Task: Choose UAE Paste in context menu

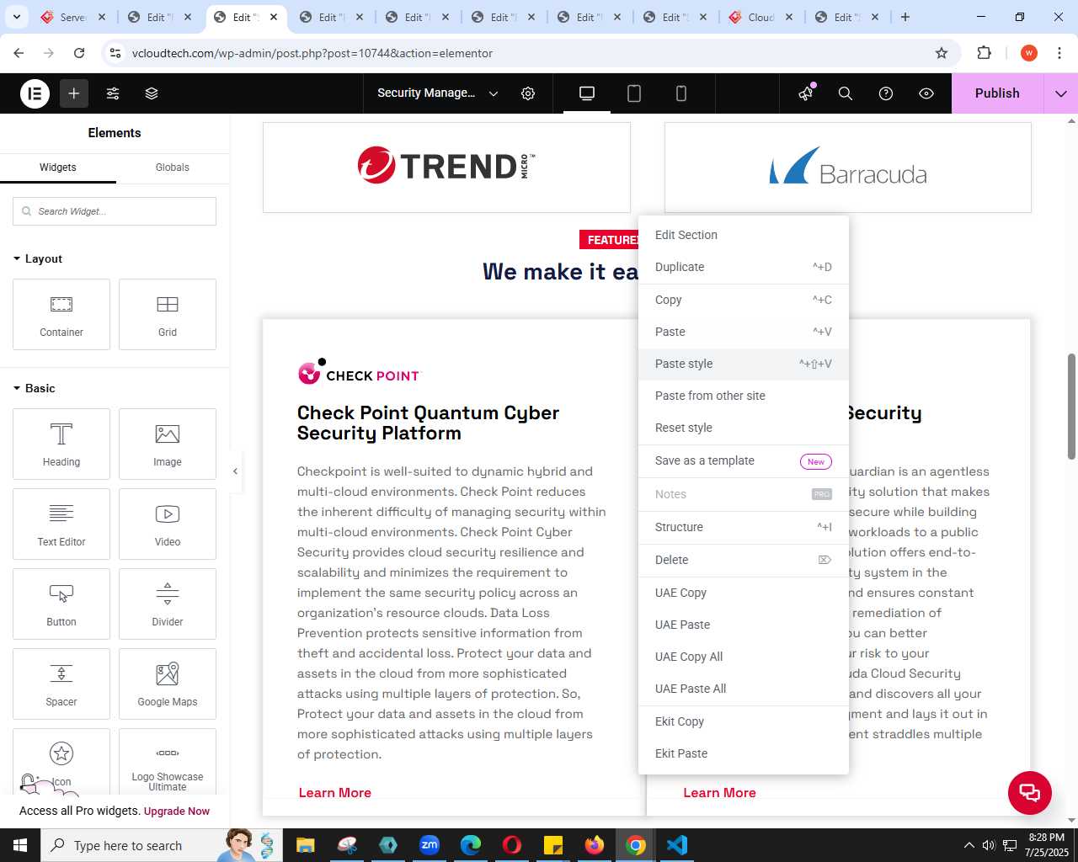Action: [x=744, y=625]
